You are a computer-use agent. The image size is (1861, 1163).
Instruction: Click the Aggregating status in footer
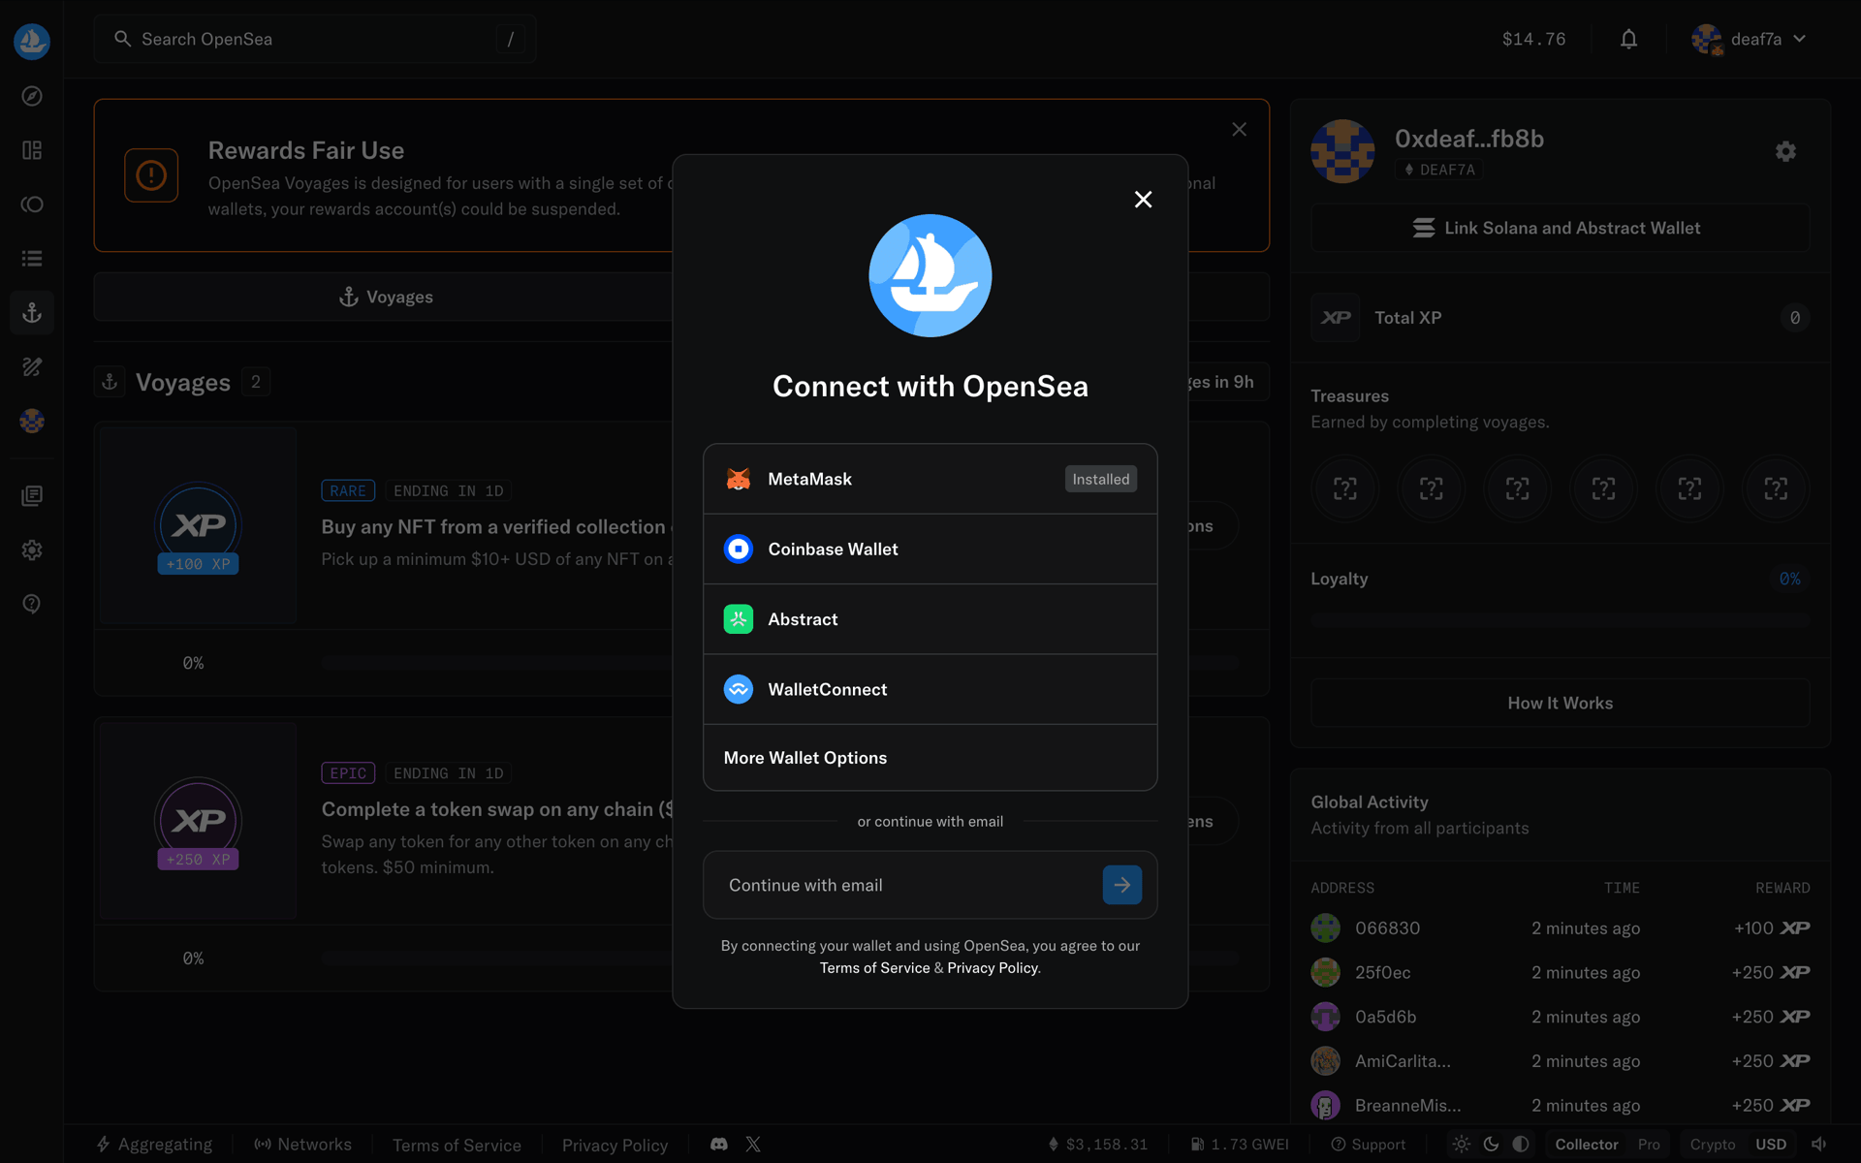[x=155, y=1145]
